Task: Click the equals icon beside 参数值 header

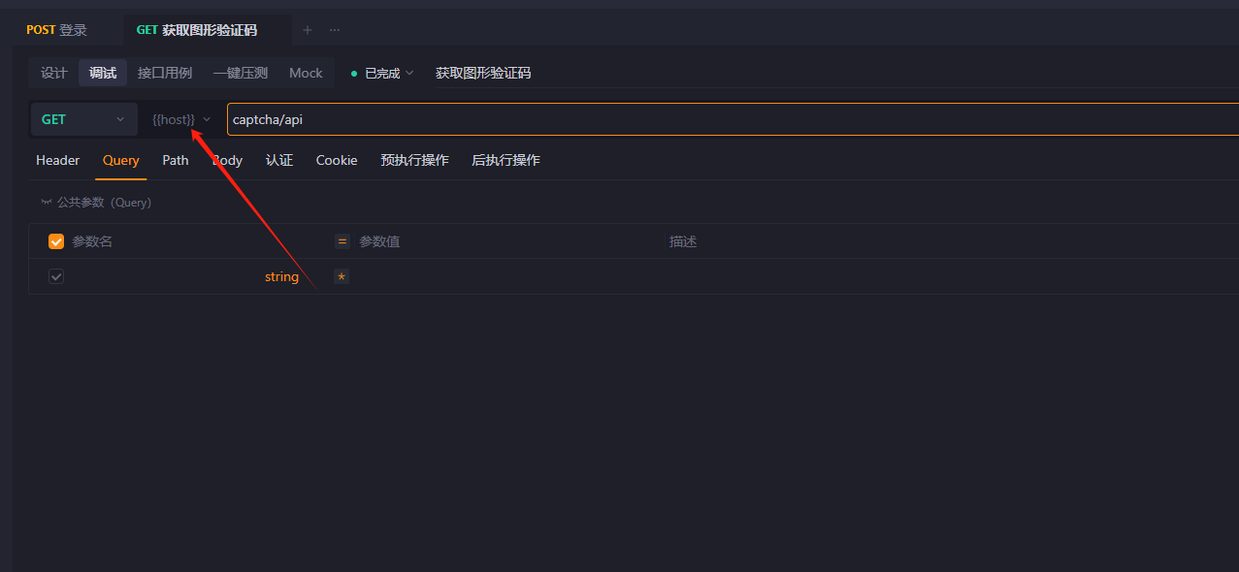Action: coord(342,241)
